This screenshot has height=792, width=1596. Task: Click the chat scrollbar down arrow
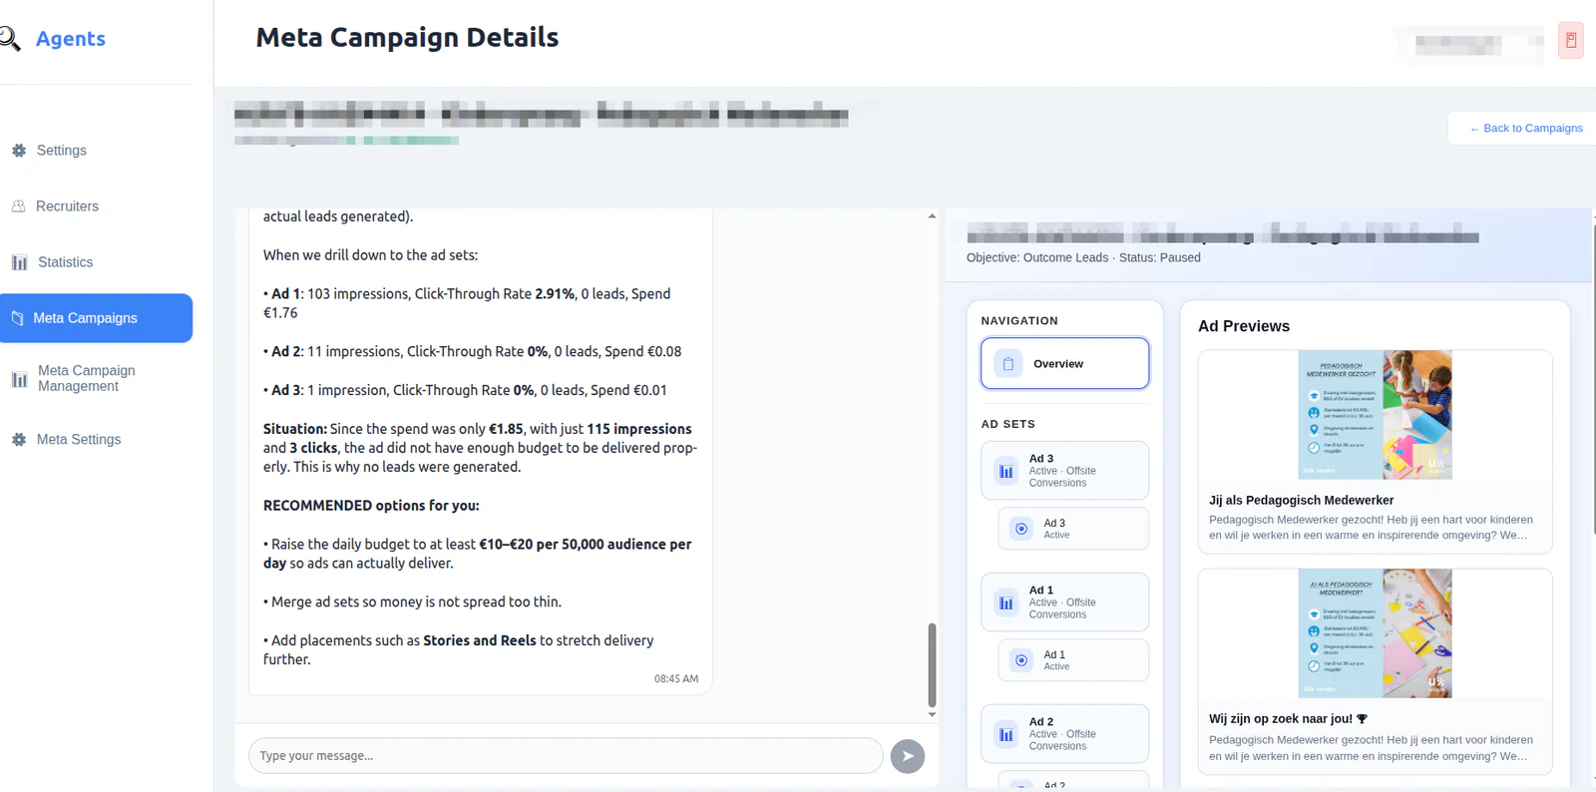pyautogui.click(x=932, y=714)
